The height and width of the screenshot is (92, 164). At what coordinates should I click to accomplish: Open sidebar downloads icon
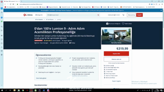[x=2, y=47]
